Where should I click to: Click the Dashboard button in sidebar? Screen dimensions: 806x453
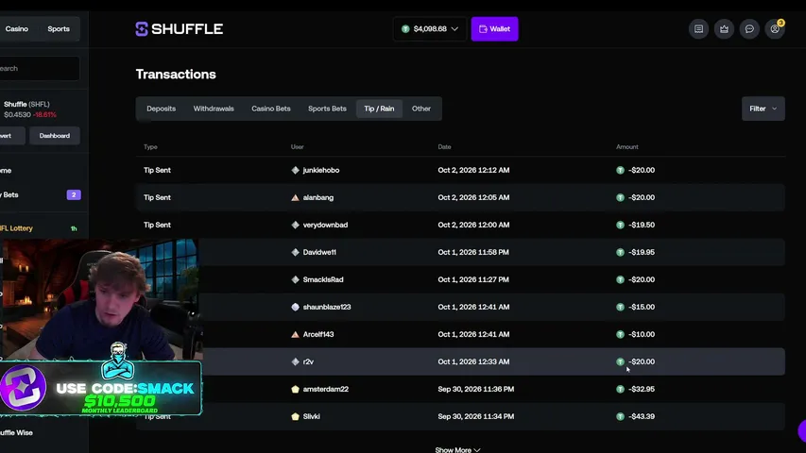(x=55, y=136)
